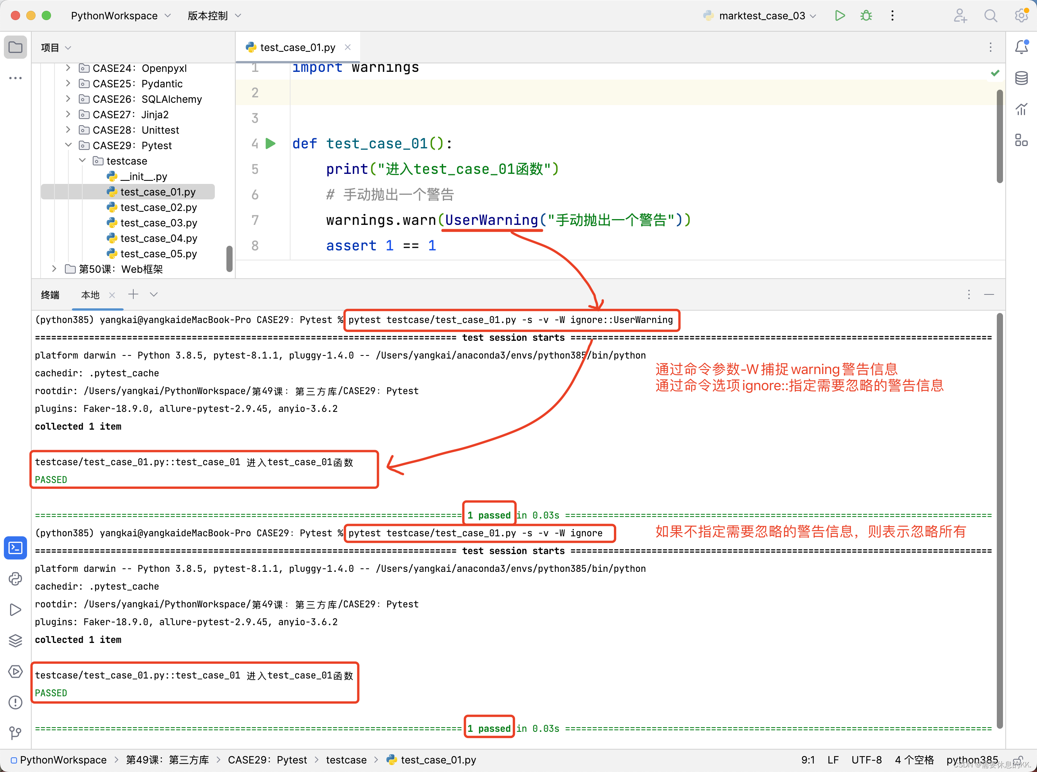The width and height of the screenshot is (1037, 772).
Task: Open the SciView charts icon
Action: (x=1022, y=109)
